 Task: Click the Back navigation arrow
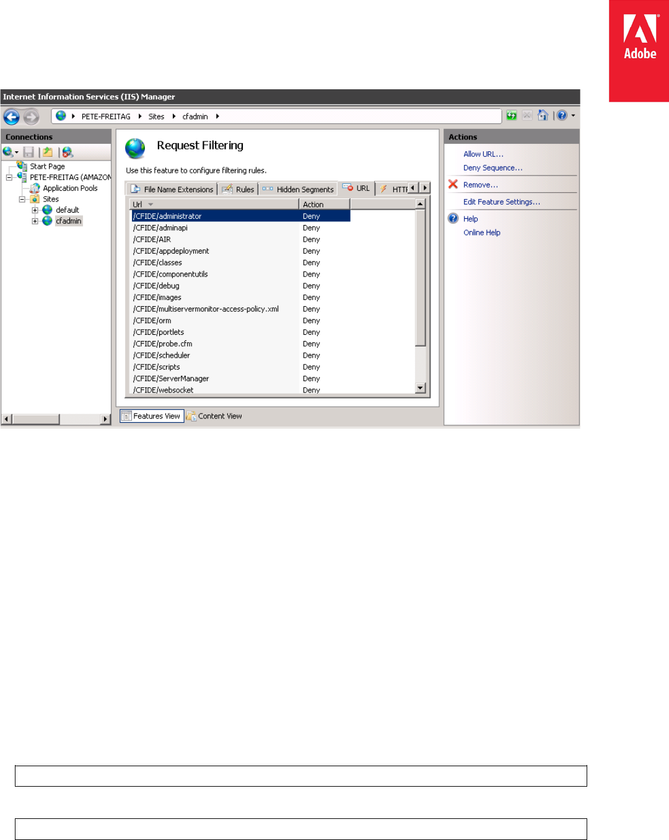(12, 117)
